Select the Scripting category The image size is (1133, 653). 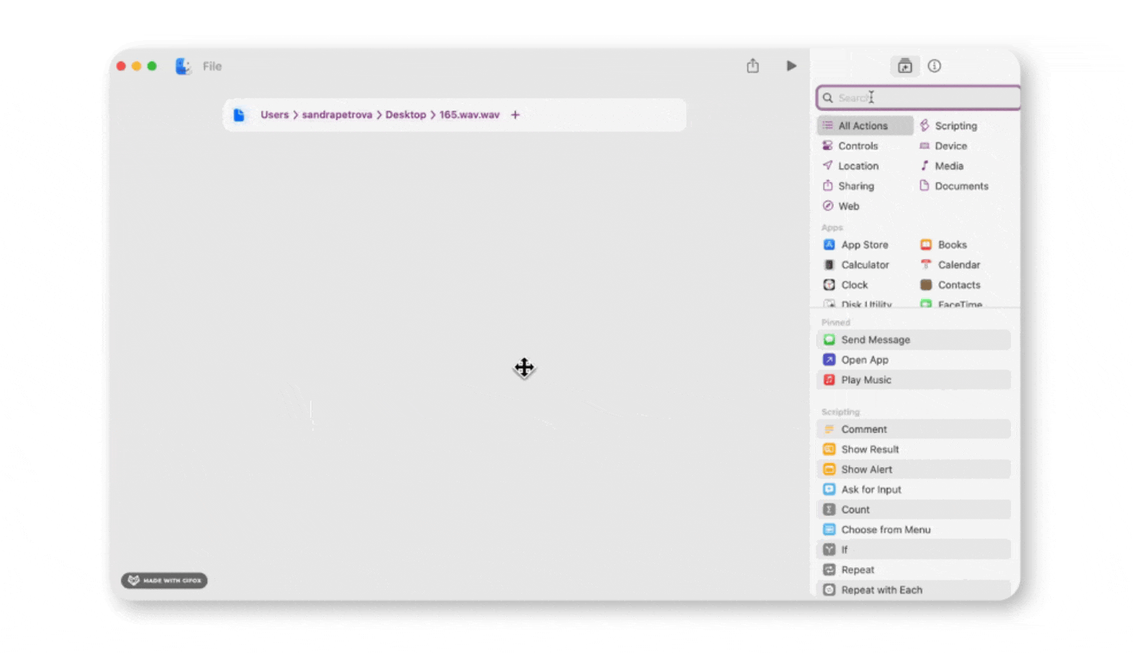(x=949, y=126)
